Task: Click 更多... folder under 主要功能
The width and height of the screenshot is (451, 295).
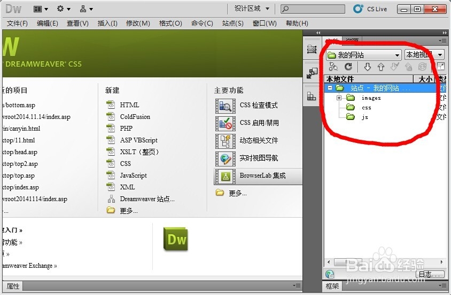Action: coord(220,193)
